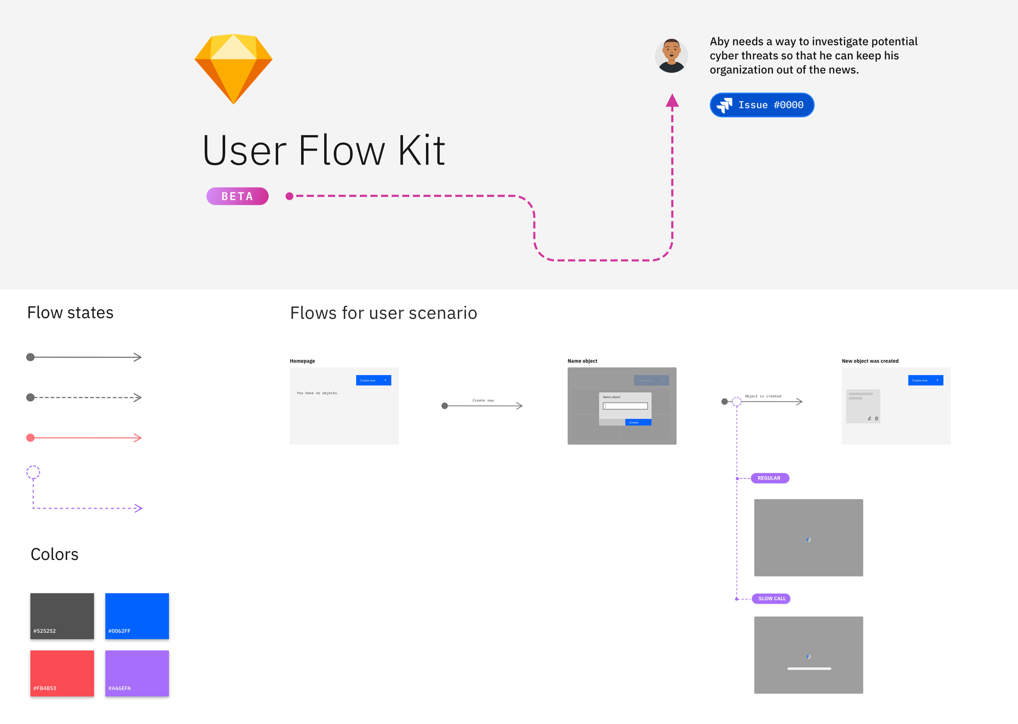This screenshot has height=724, width=1018.
Task: Click plus icon on Homepage Create new button
Action: click(x=386, y=380)
